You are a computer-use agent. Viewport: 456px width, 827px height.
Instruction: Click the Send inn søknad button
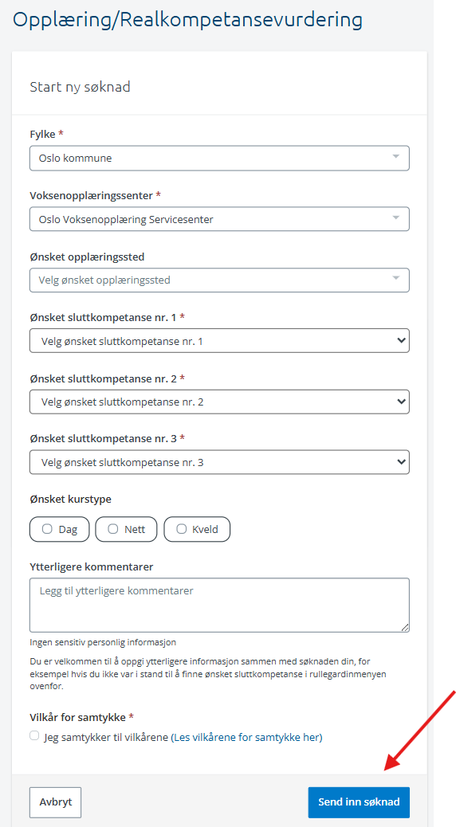click(359, 802)
